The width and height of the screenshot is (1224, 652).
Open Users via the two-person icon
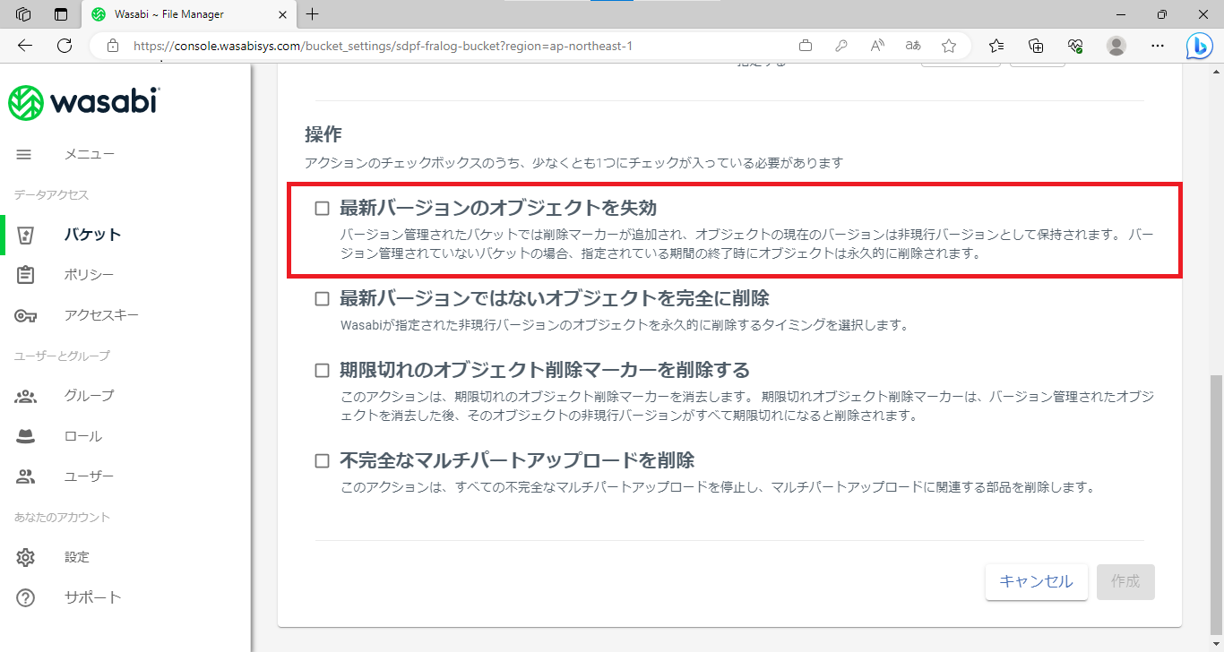[x=25, y=476]
